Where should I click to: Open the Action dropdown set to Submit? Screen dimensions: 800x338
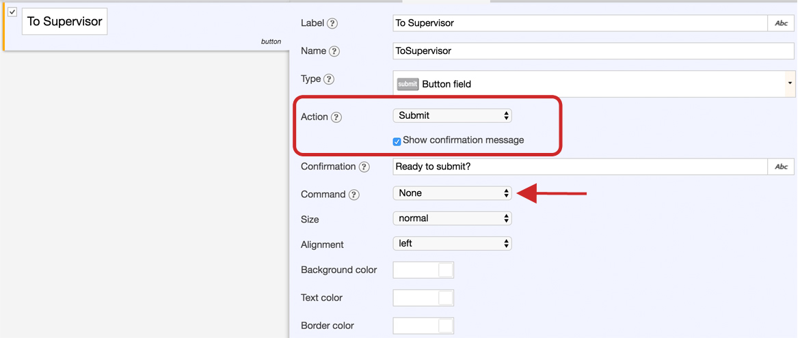pos(452,116)
